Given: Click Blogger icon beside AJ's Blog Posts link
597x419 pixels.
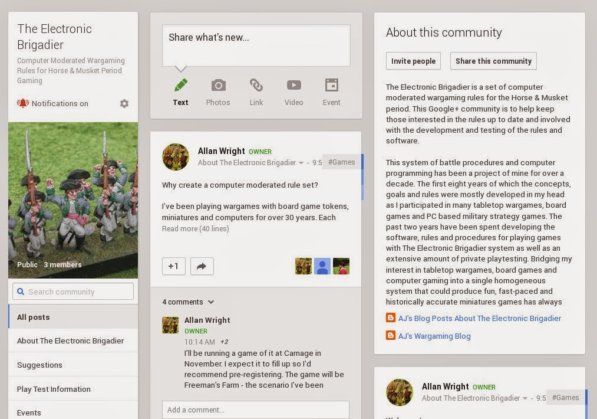Looking at the screenshot, I should tap(391, 317).
